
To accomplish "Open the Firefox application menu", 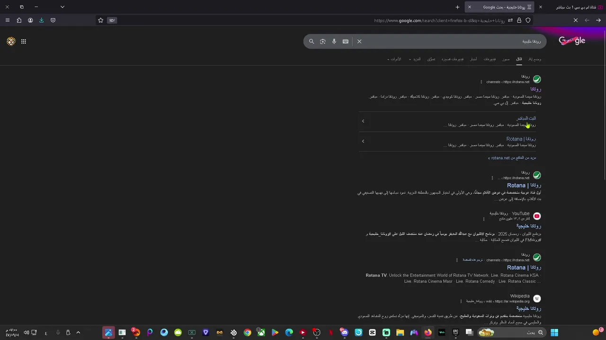I will click(8, 20).
